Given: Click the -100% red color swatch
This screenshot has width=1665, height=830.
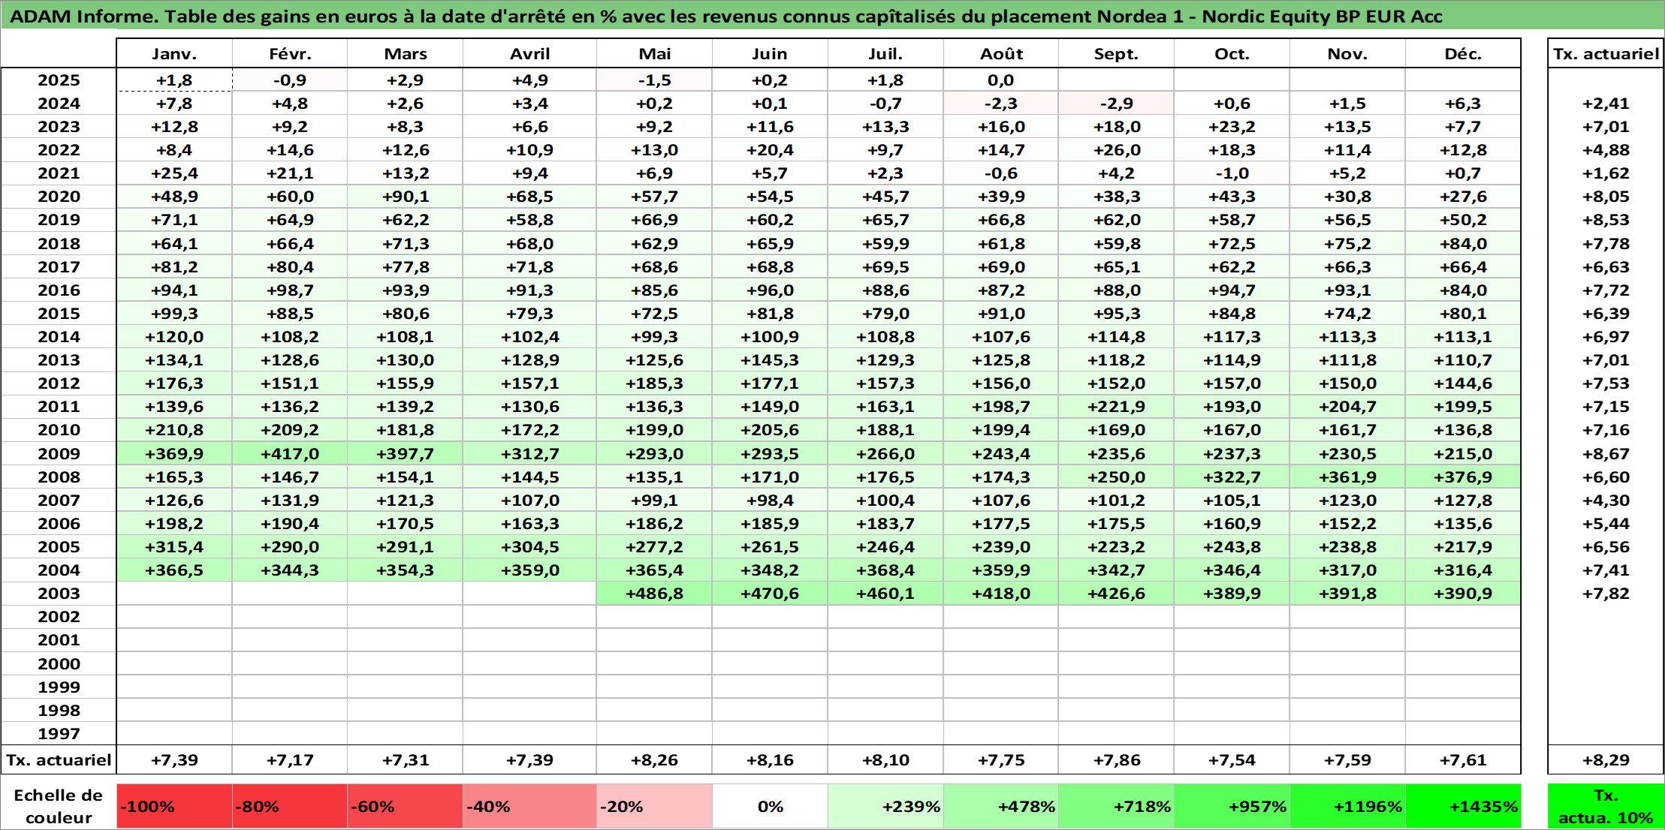Looking at the screenshot, I should coord(174,807).
